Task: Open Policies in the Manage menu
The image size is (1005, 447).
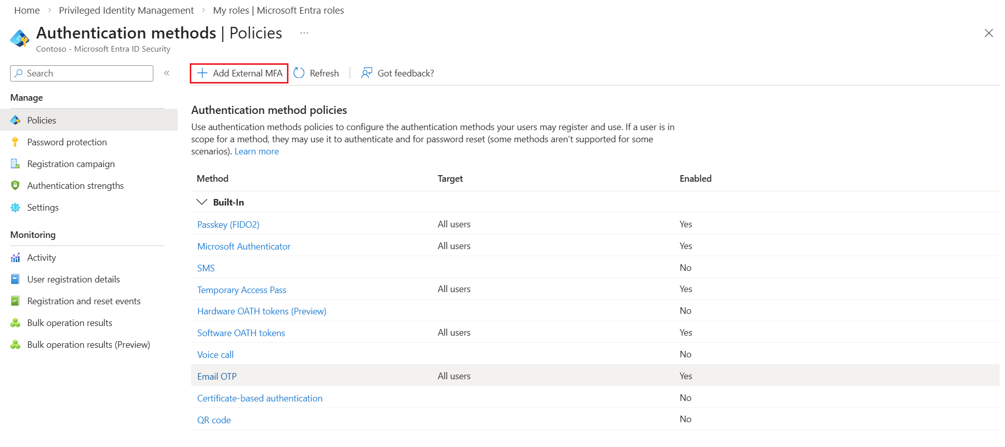Action: coord(89,120)
